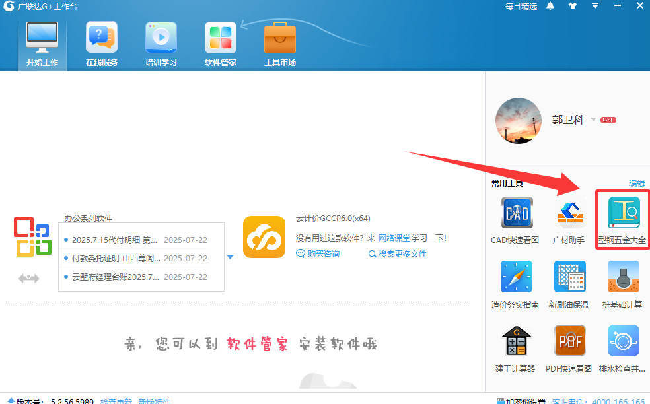
Task: Open the 工具市场 tab
Action: [280, 45]
